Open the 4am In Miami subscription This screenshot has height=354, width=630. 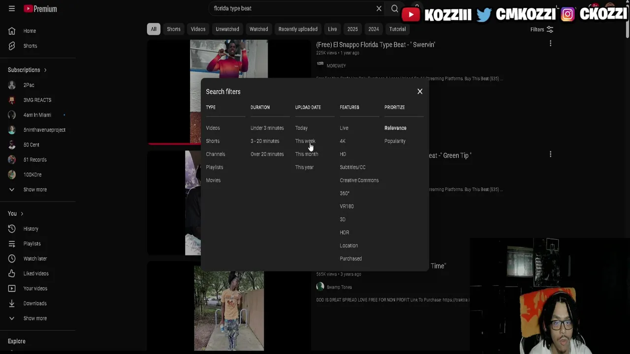37,115
